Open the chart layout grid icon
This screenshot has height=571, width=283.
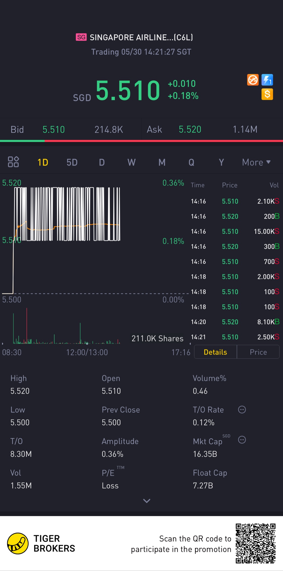click(13, 162)
